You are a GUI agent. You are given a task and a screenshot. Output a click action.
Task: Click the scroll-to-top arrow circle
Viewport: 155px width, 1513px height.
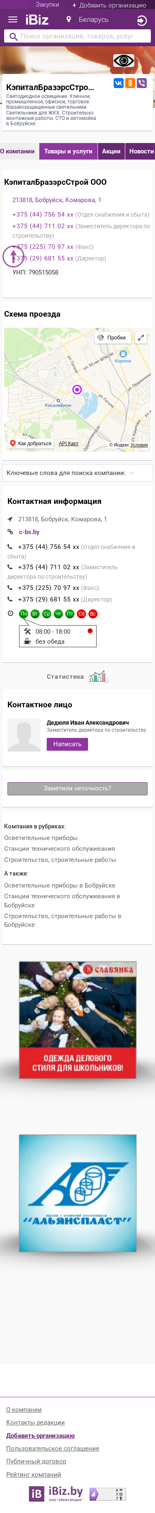coord(13,256)
